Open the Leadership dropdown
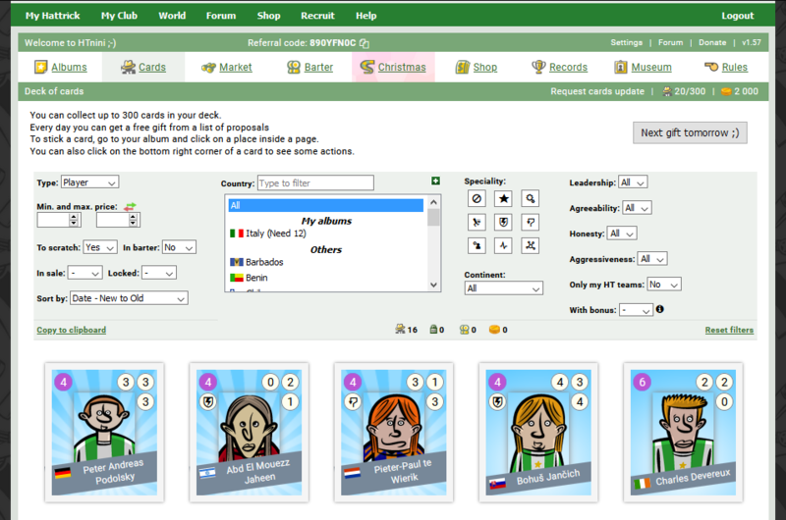Screen dimensions: 786x520 [x=633, y=182]
